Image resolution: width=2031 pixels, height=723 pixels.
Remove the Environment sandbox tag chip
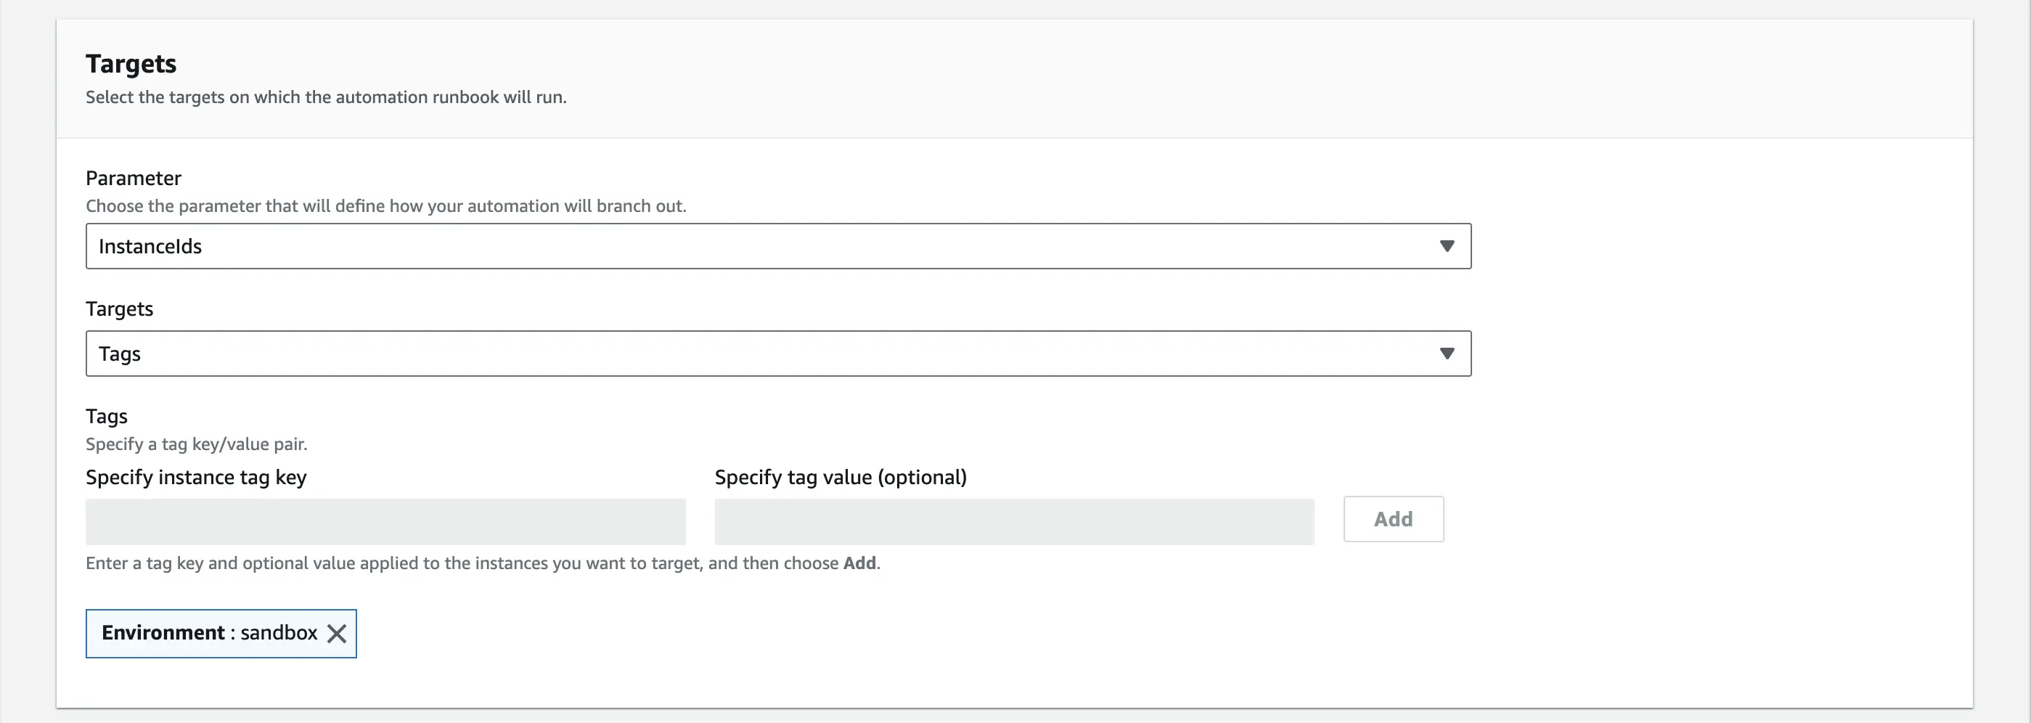coord(339,633)
